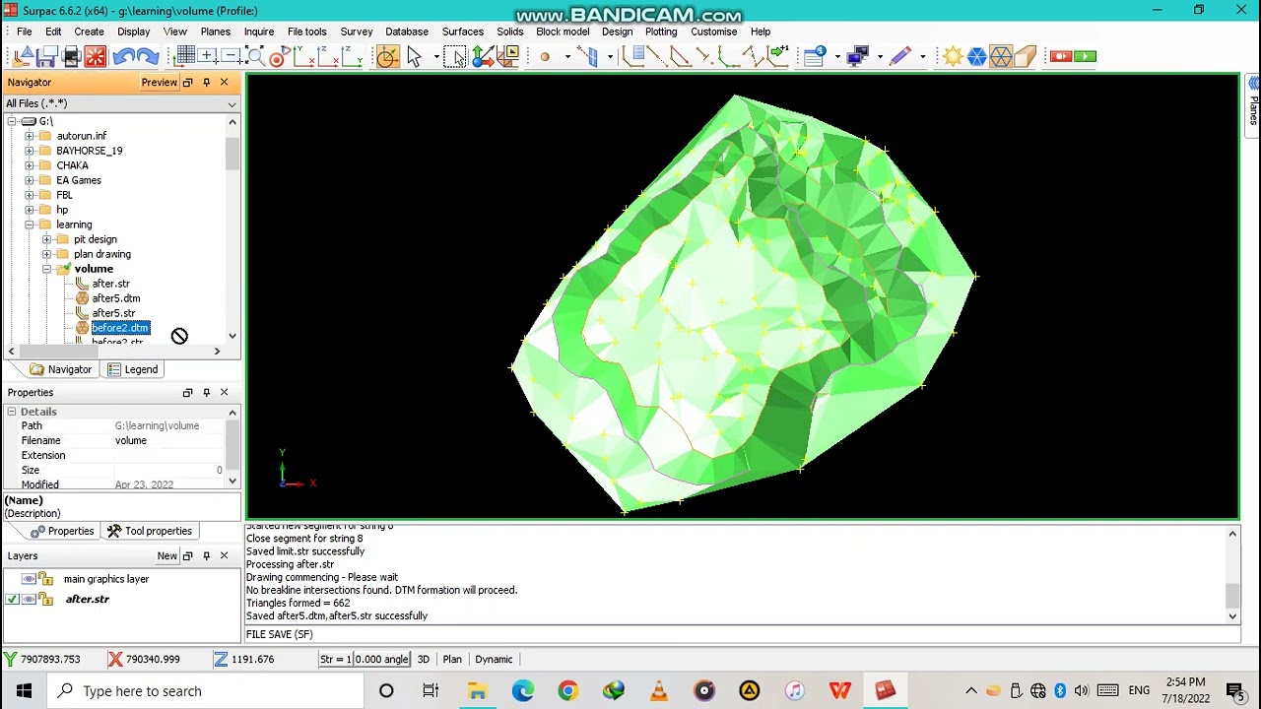1261x709 pixels.
Task: Toggle the sun lighting icon
Action: tap(953, 56)
